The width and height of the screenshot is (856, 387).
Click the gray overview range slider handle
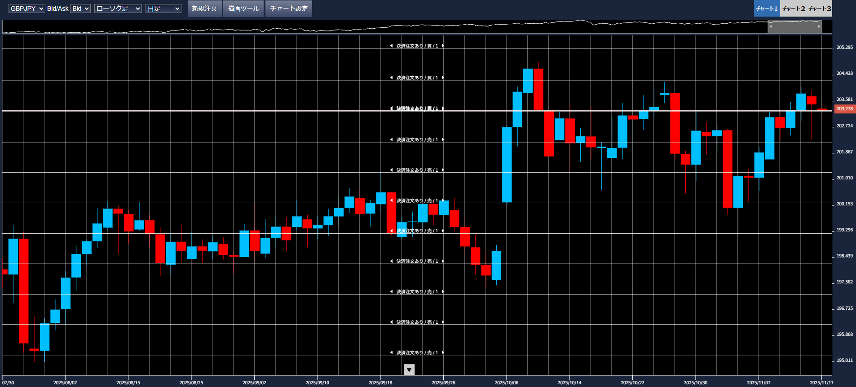click(795, 26)
